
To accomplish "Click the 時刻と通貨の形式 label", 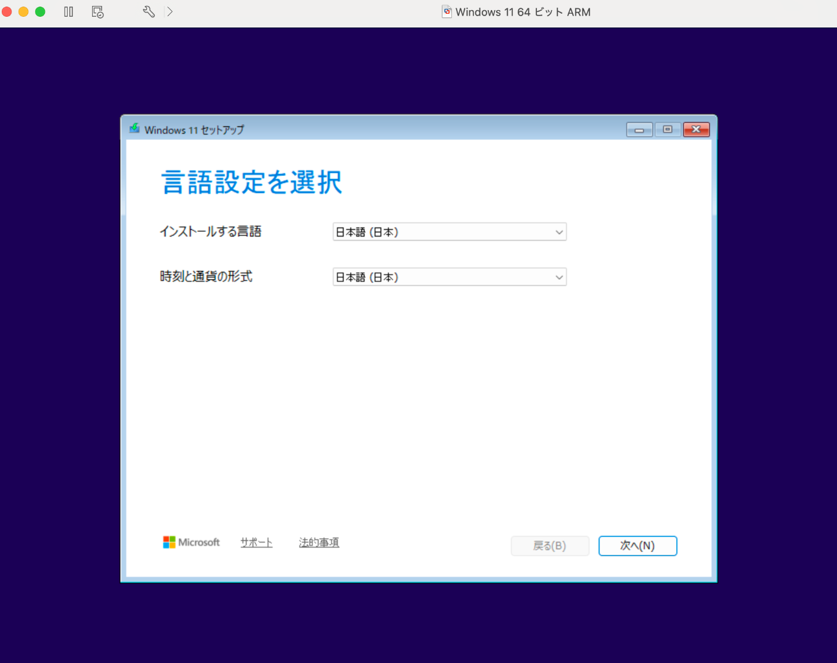I will pyautogui.click(x=206, y=276).
